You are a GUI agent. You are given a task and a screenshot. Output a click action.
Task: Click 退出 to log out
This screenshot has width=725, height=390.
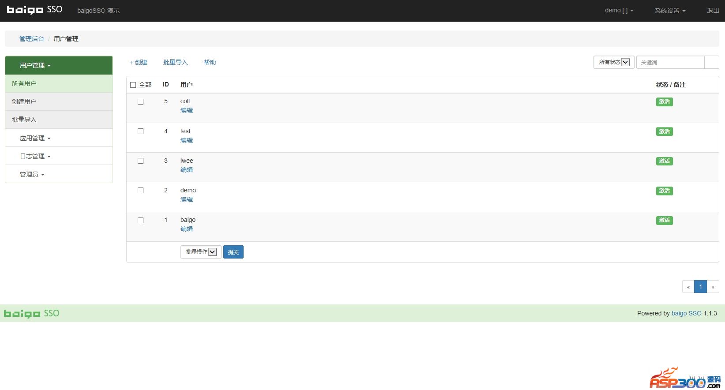click(713, 11)
